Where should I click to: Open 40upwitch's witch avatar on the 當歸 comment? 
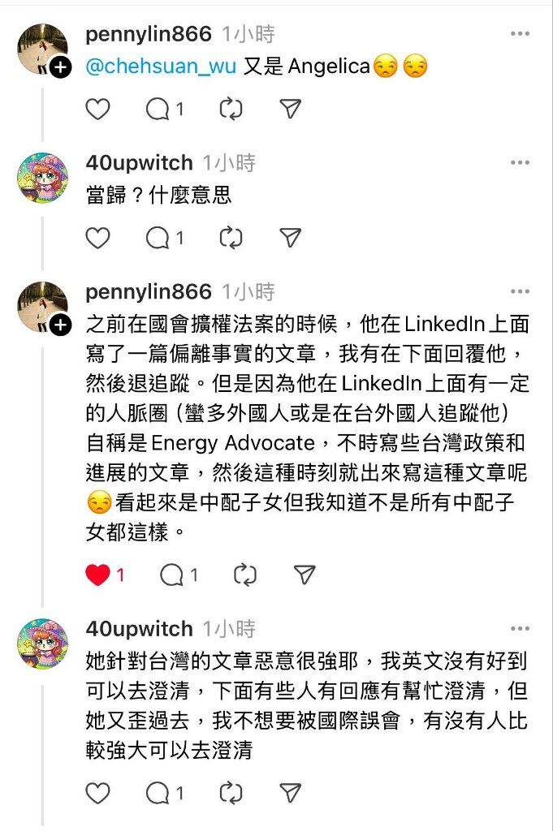point(42,179)
